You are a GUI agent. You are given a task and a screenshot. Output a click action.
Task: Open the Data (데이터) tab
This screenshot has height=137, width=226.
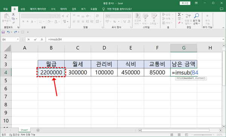click(64, 9)
